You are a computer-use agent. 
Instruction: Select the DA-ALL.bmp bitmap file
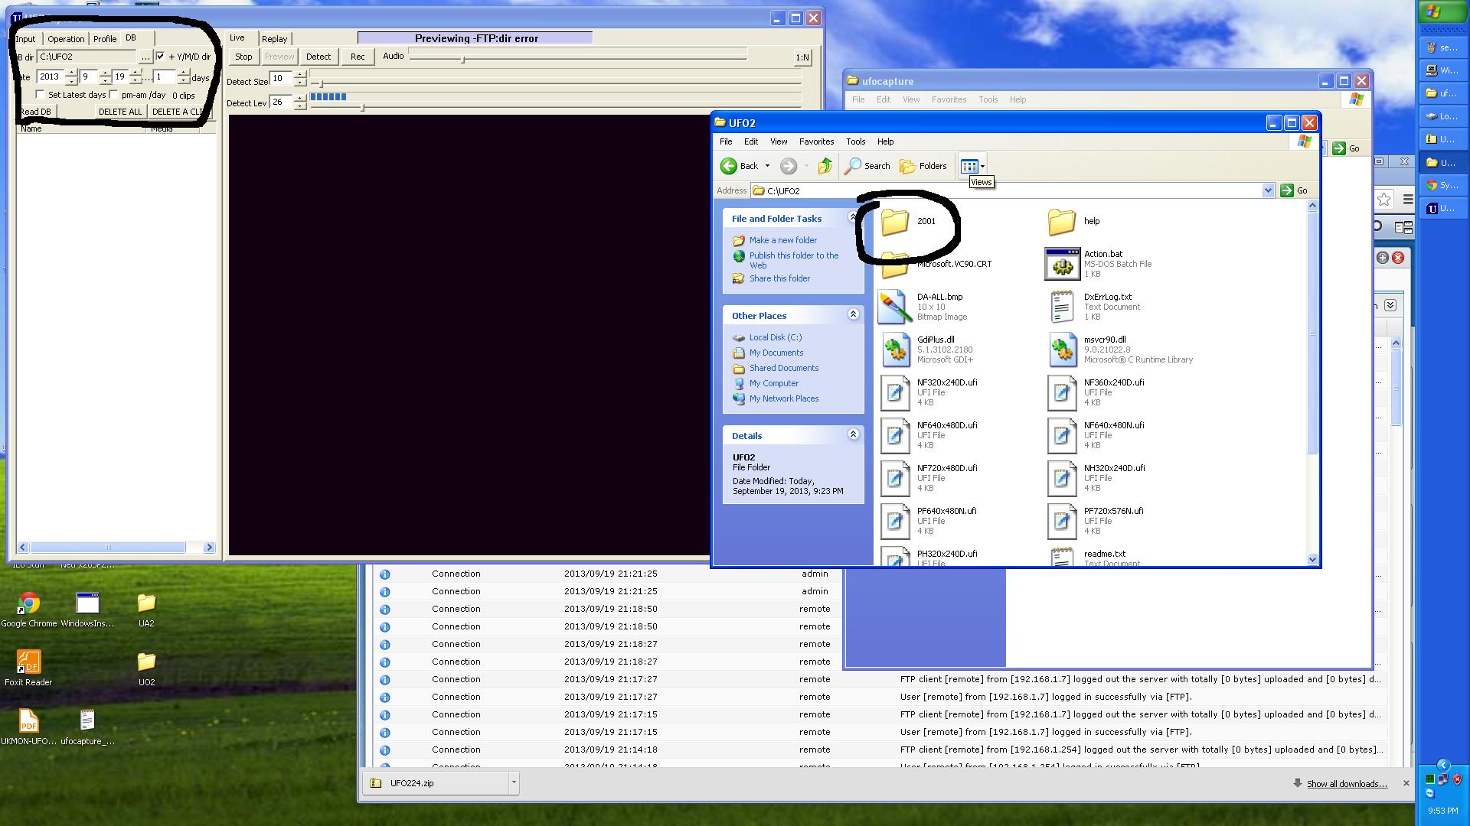pos(894,307)
